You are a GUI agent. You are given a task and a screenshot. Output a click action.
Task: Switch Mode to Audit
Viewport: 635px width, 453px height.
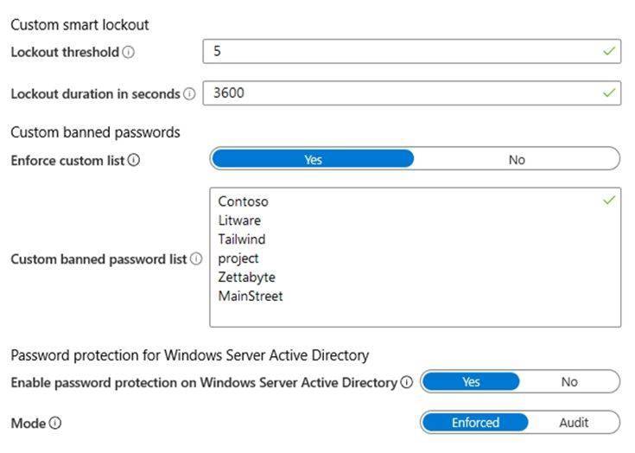pos(573,423)
